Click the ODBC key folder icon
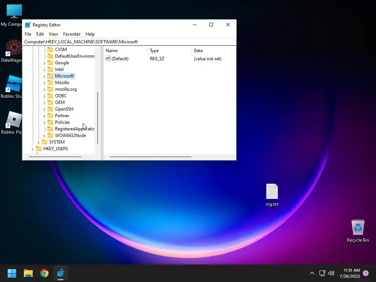The width and height of the screenshot is (376, 282). (x=50, y=96)
